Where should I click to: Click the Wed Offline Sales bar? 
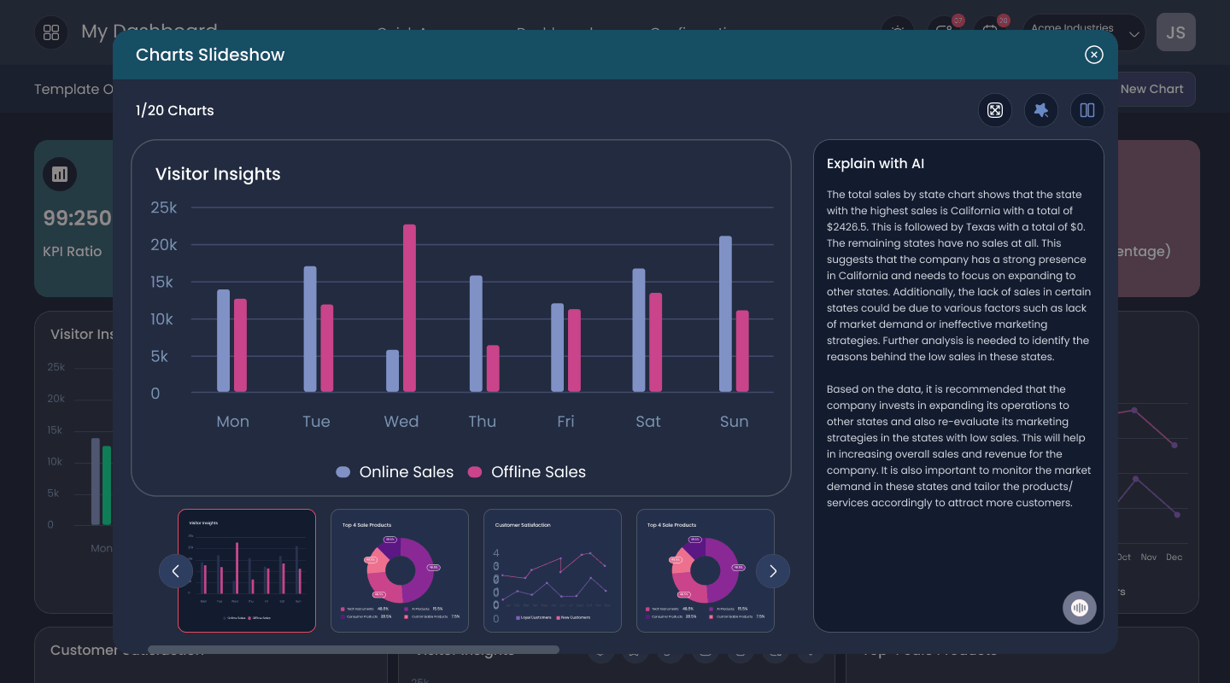tap(410, 308)
